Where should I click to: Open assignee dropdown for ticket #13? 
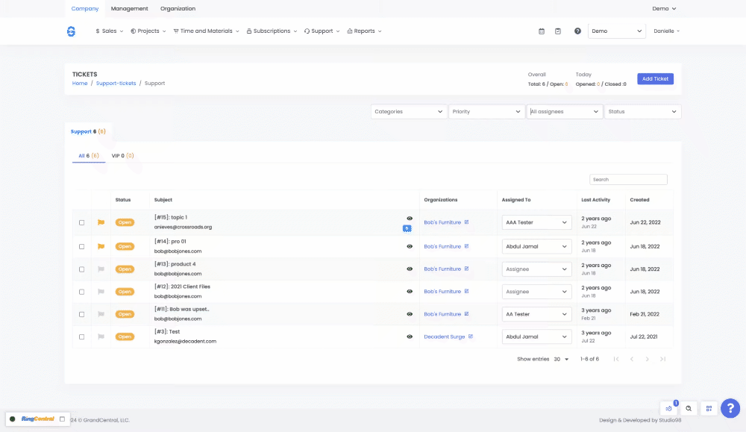click(x=536, y=269)
